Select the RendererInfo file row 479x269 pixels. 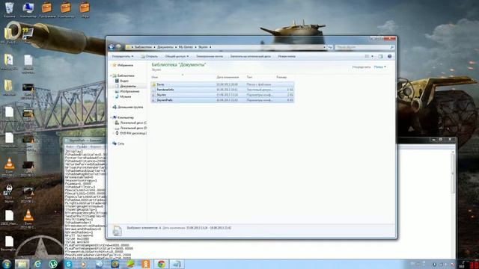tap(222, 90)
